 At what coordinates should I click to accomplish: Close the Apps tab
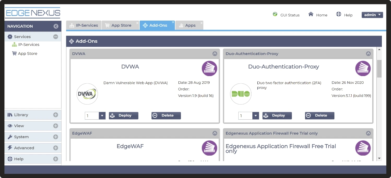click(202, 23)
